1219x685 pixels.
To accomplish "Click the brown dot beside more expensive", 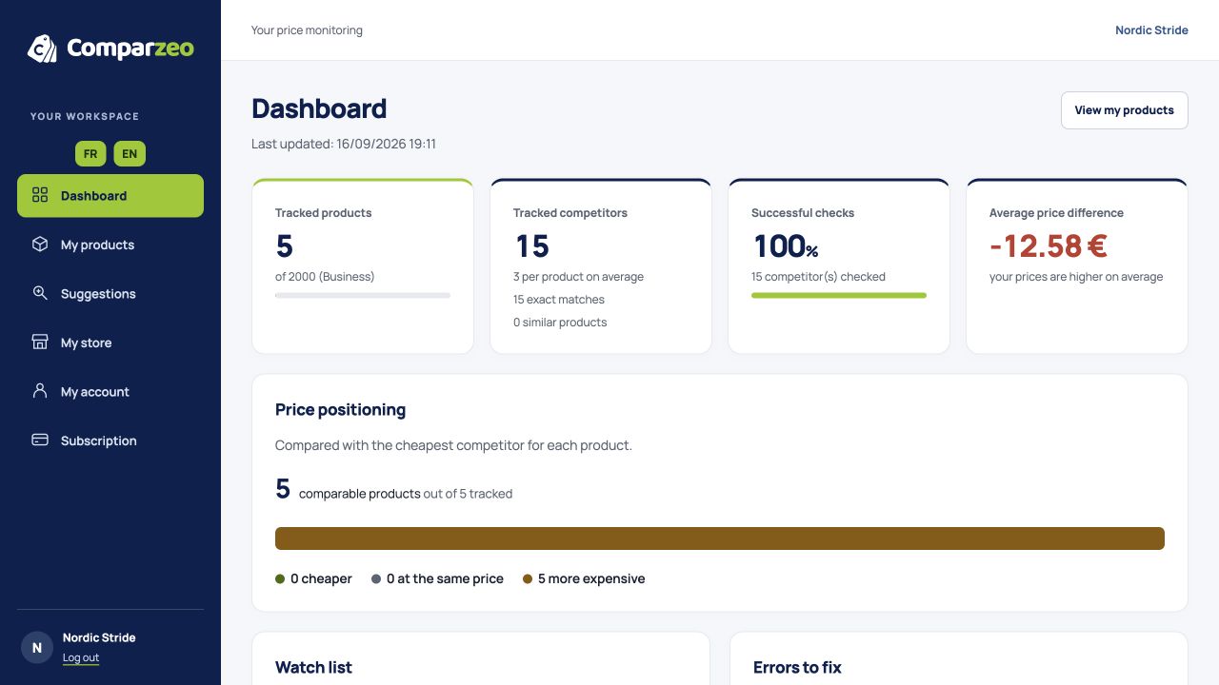I will (x=528, y=578).
